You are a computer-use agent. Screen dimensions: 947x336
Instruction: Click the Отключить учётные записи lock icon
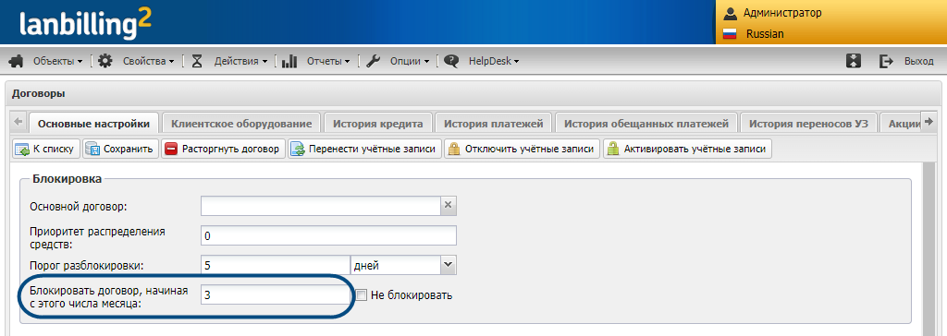[x=453, y=149]
